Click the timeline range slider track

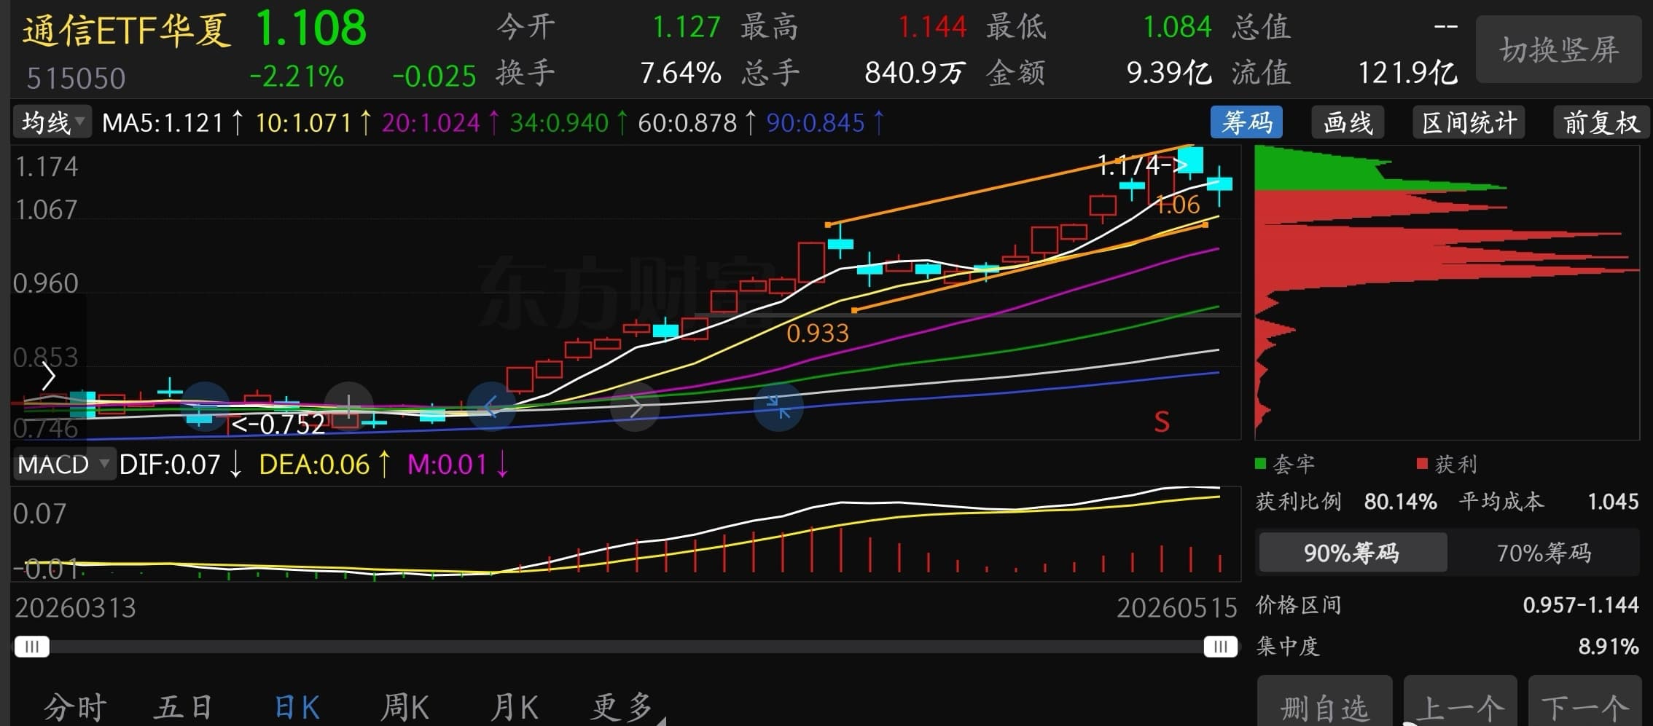pyautogui.click(x=626, y=647)
